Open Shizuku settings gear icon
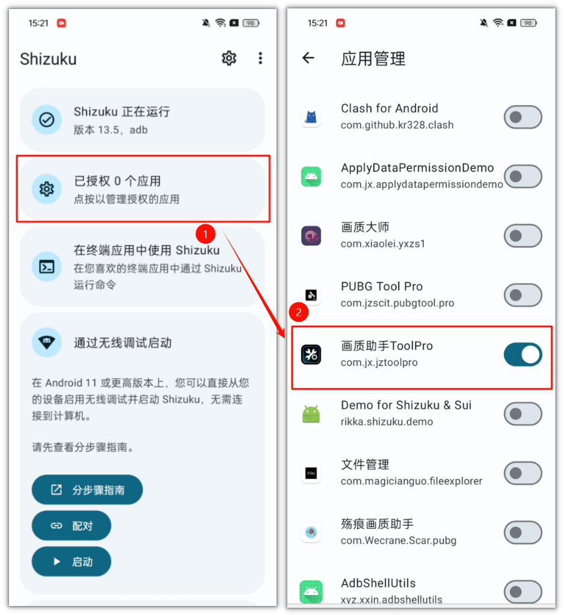 click(x=229, y=58)
